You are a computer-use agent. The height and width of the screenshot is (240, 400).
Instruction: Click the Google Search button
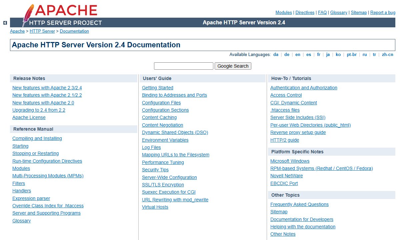[233, 66]
